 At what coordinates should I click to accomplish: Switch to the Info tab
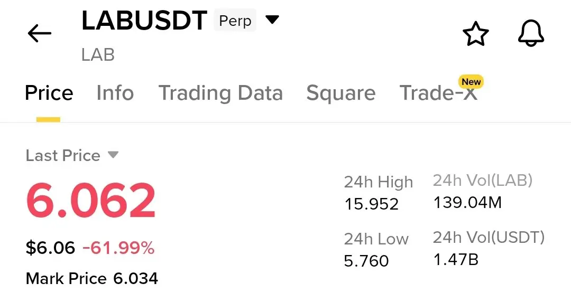(115, 93)
